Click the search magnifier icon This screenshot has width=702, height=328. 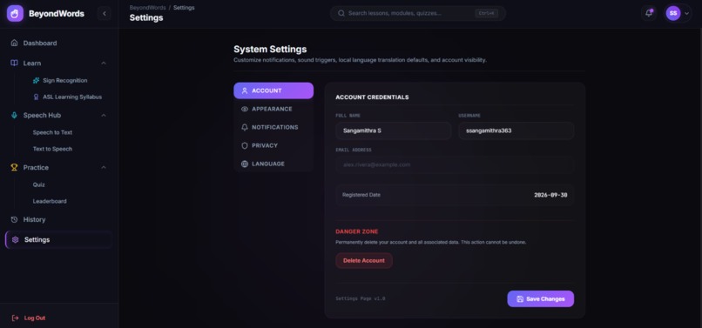(341, 13)
